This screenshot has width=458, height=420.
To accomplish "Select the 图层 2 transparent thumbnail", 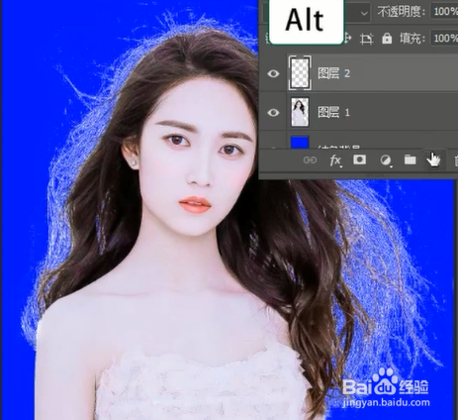I will click(300, 73).
